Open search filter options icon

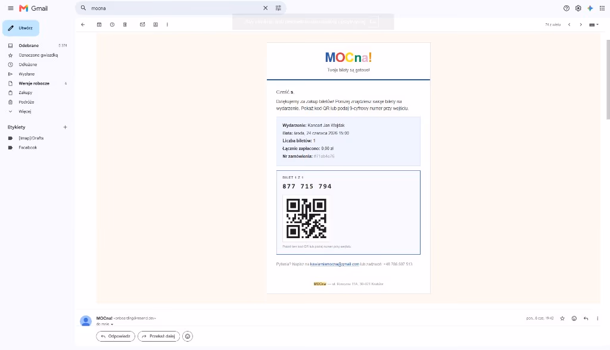278,8
